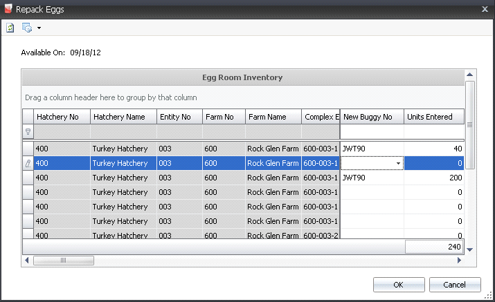Click the horizontal scrollbar thumb
Image resolution: width=495 pixels, height=302 pixels.
click(x=64, y=261)
